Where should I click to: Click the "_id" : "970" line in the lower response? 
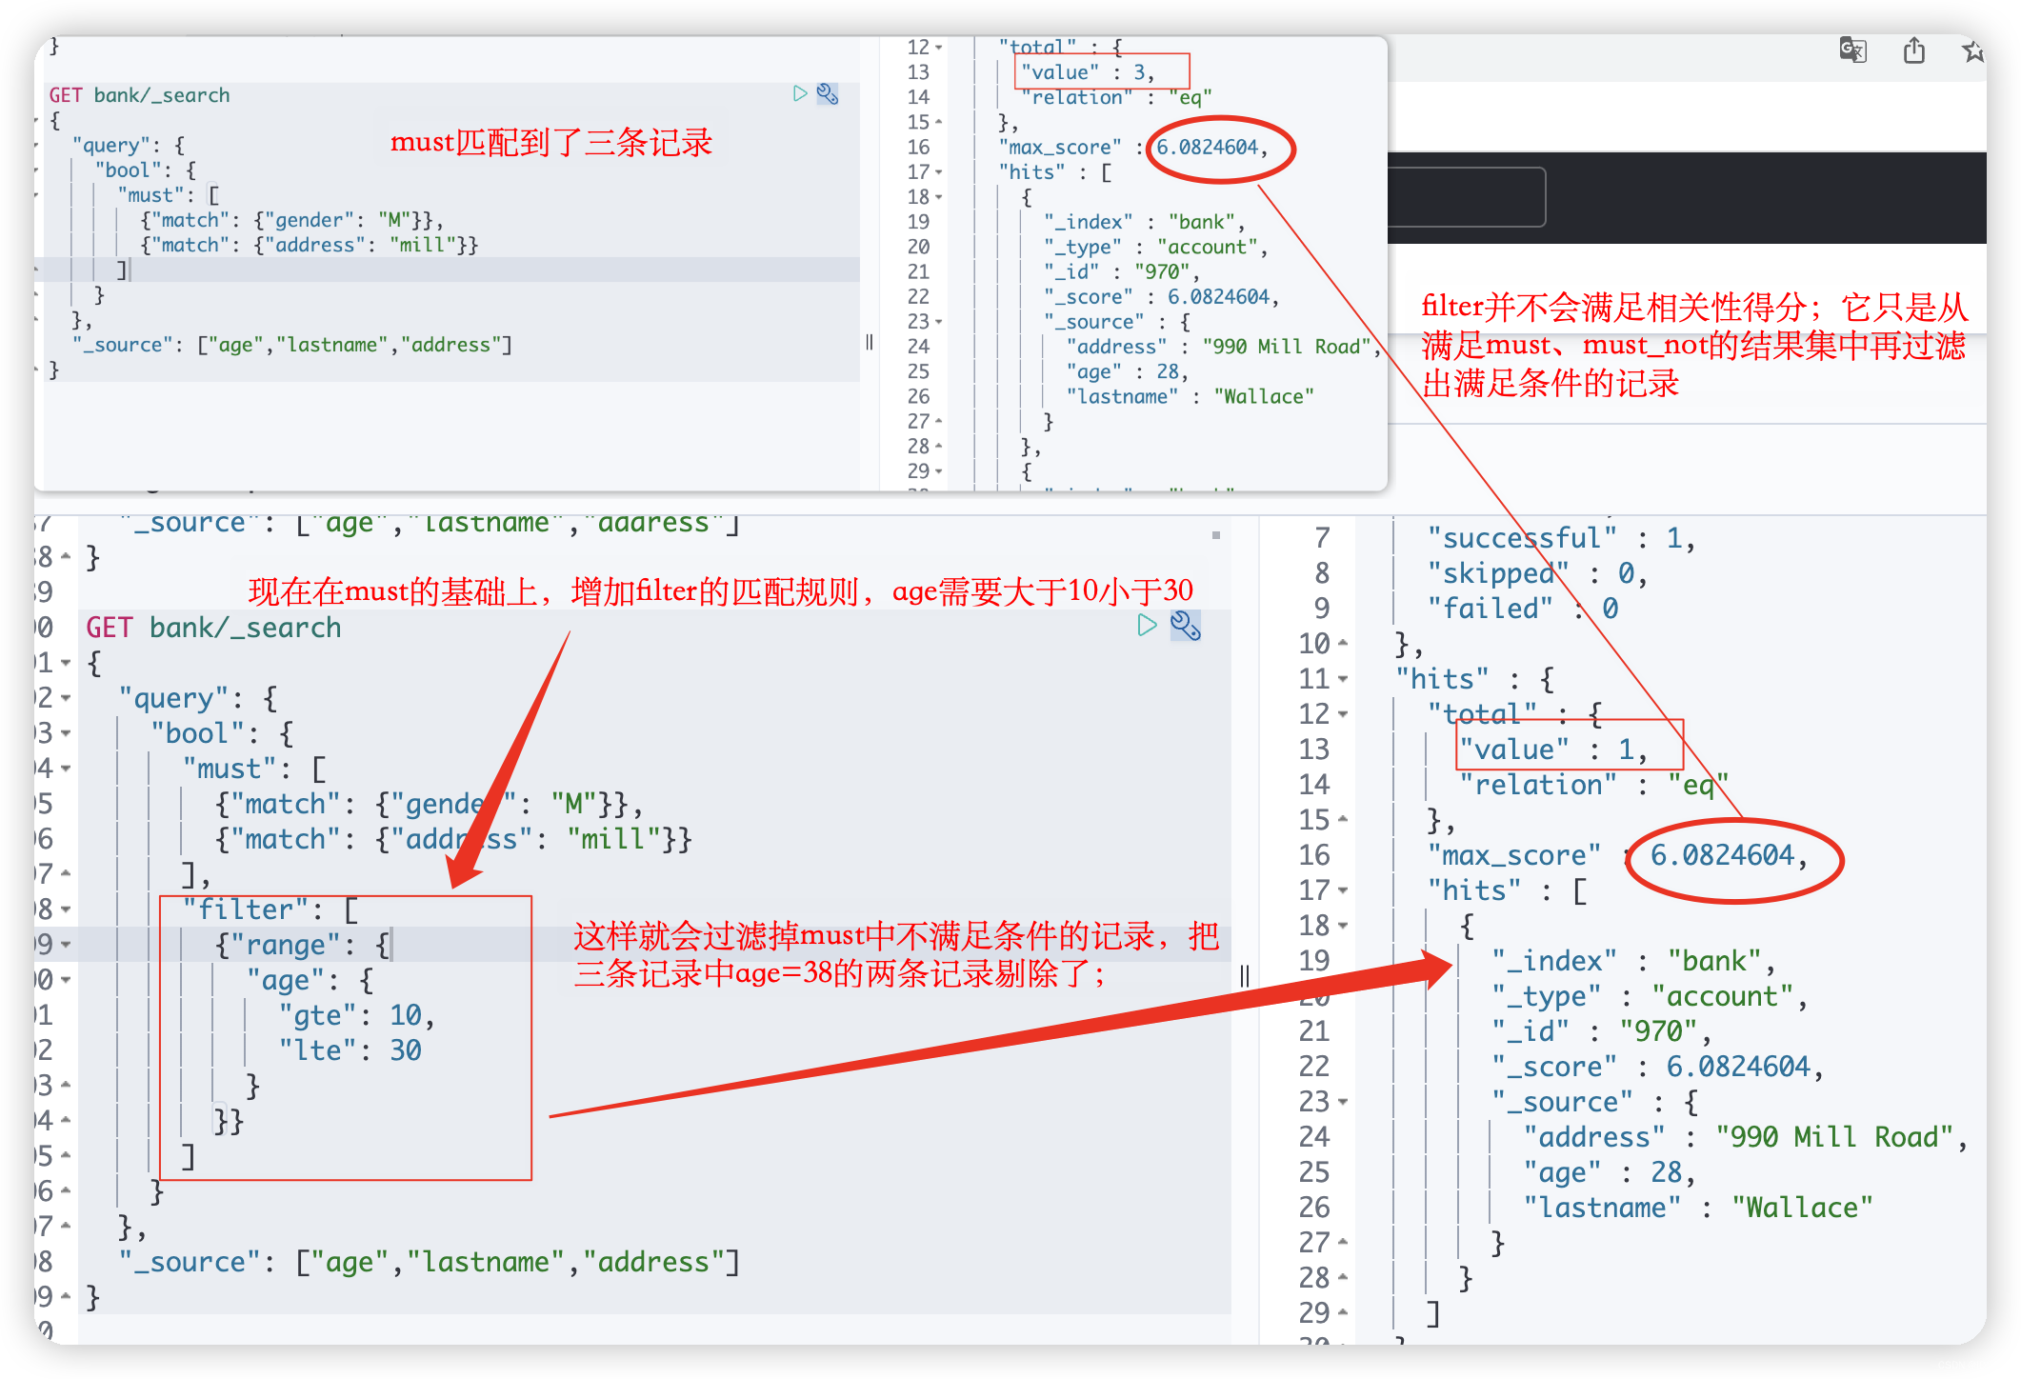click(1602, 1031)
